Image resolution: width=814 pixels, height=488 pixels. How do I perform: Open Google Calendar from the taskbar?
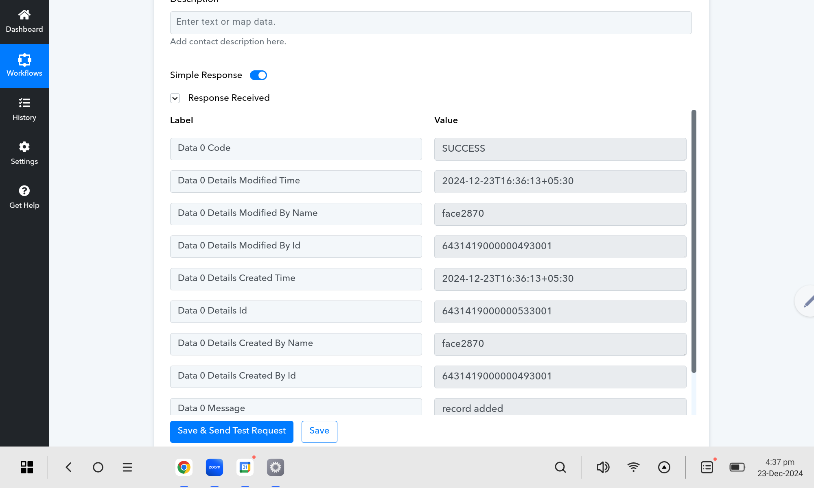coord(245,467)
